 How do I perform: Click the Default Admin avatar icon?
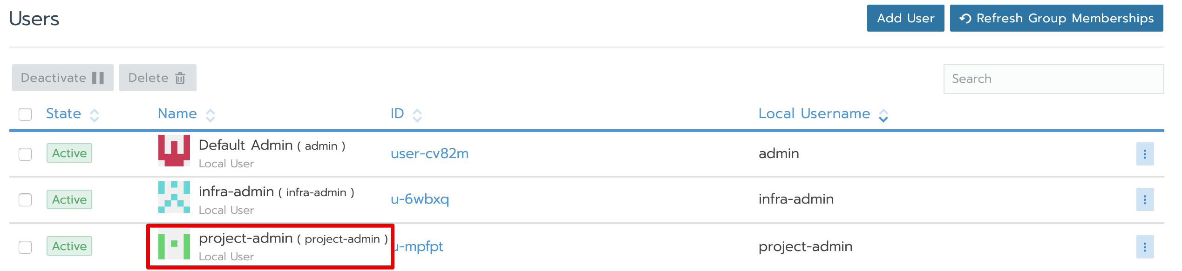[174, 151]
